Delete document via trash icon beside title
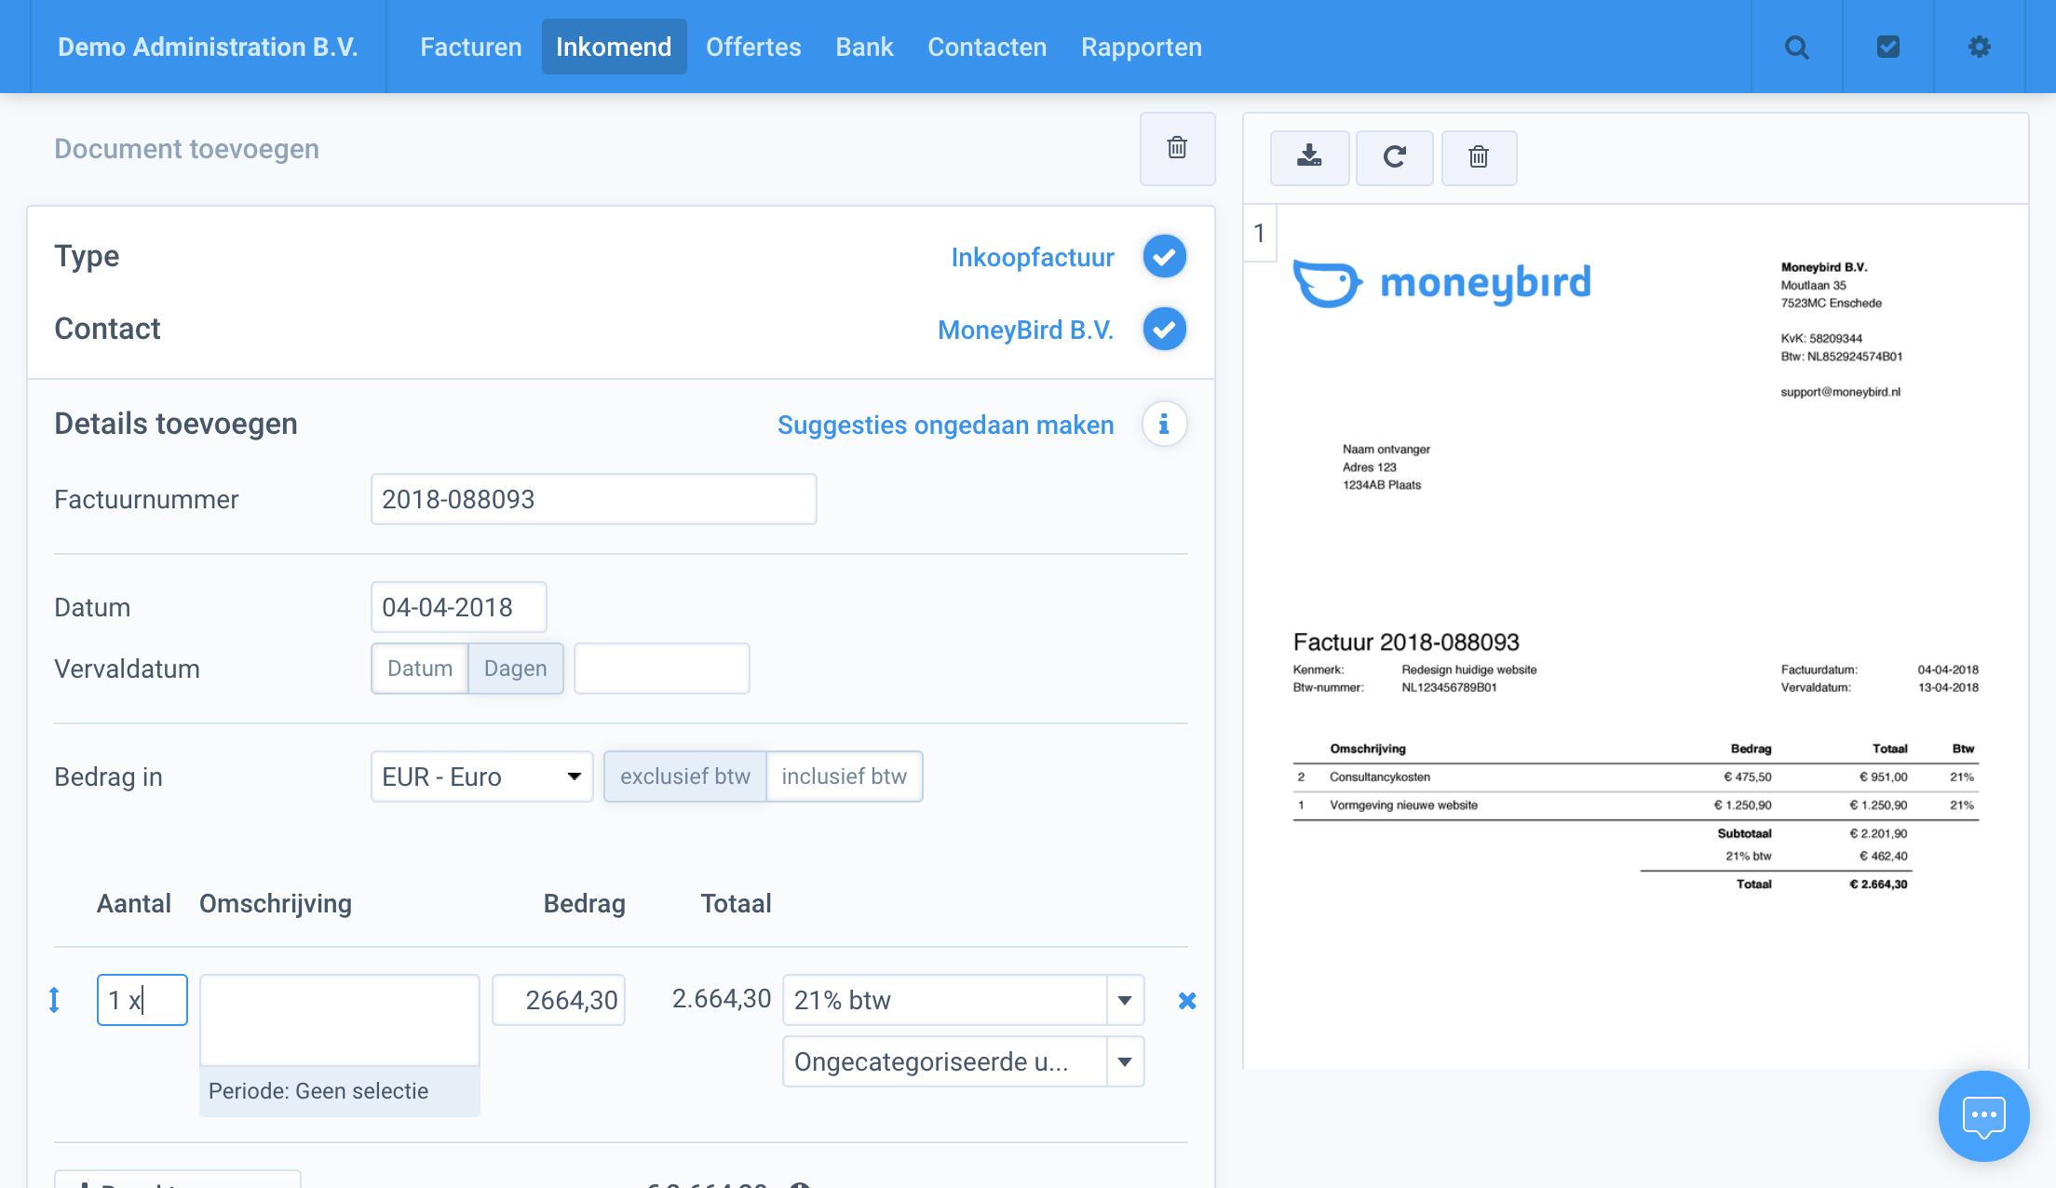This screenshot has height=1188, width=2056. pyautogui.click(x=1177, y=148)
